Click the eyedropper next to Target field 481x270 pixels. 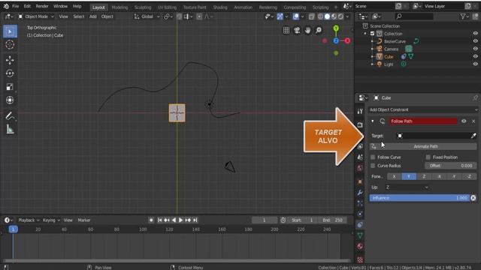pyautogui.click(x=473, y=136)
